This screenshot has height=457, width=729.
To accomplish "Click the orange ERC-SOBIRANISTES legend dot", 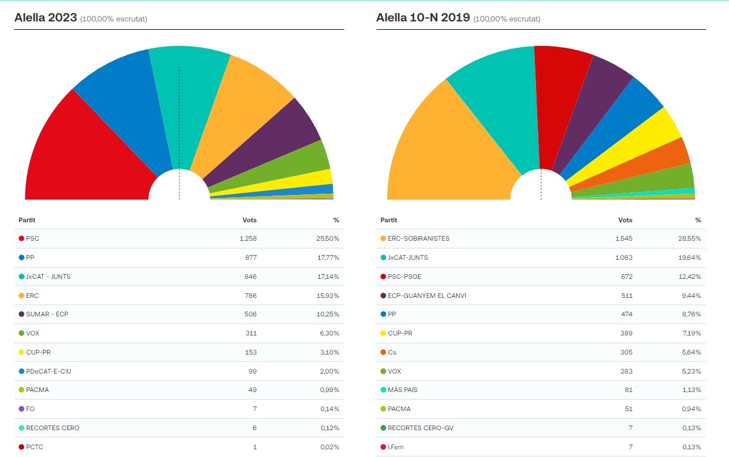I will (x=383, y=238).
